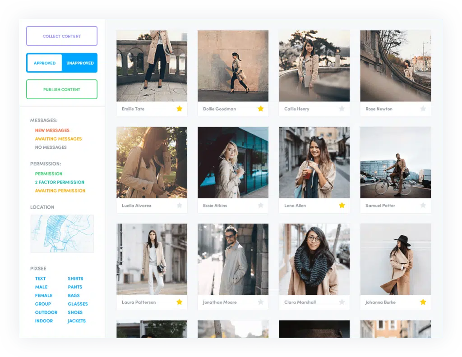The width and height of the screenshot is (462, 357).
Task: Mark Rose Newton's photo as favorite
Action: pos(423,109)
